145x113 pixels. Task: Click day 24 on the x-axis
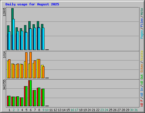[x=106, y=110]
